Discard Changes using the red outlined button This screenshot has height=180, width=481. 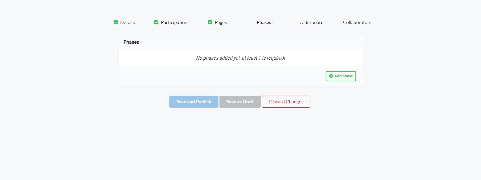pos(286,102)
